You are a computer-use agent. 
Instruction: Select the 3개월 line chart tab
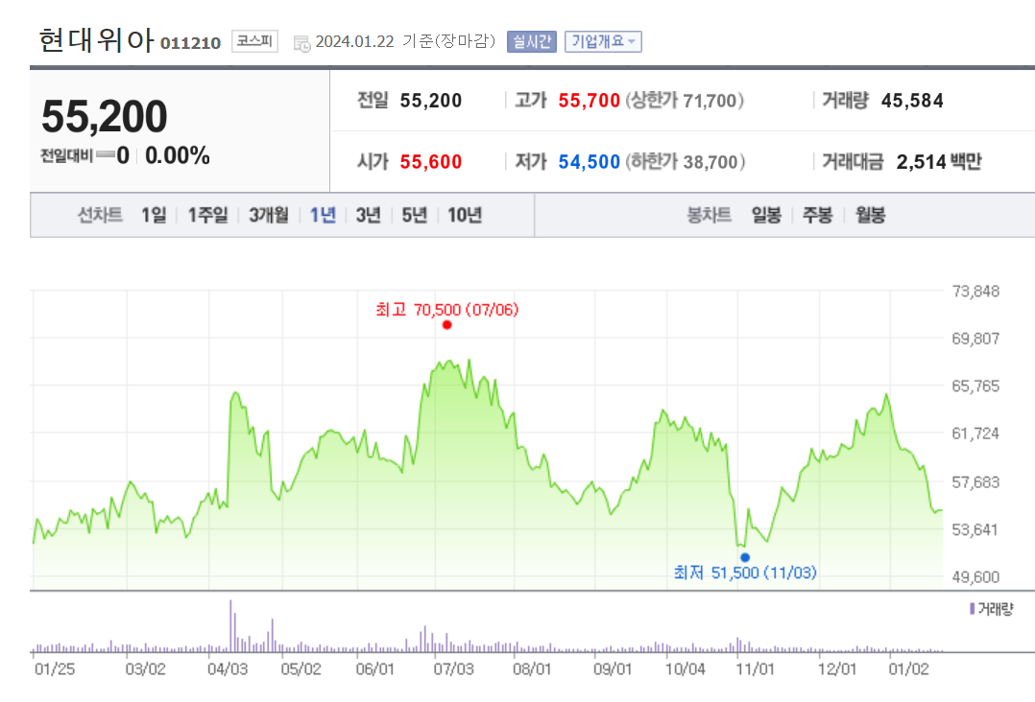268,215
